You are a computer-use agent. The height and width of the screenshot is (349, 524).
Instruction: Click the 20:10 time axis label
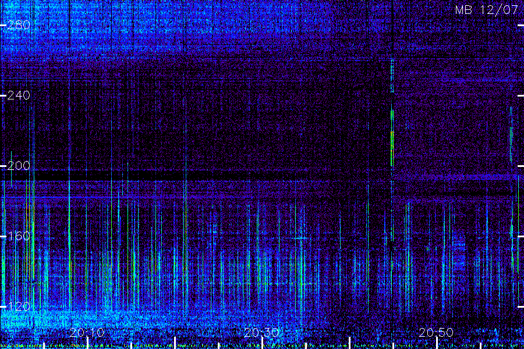coord(87,333)
